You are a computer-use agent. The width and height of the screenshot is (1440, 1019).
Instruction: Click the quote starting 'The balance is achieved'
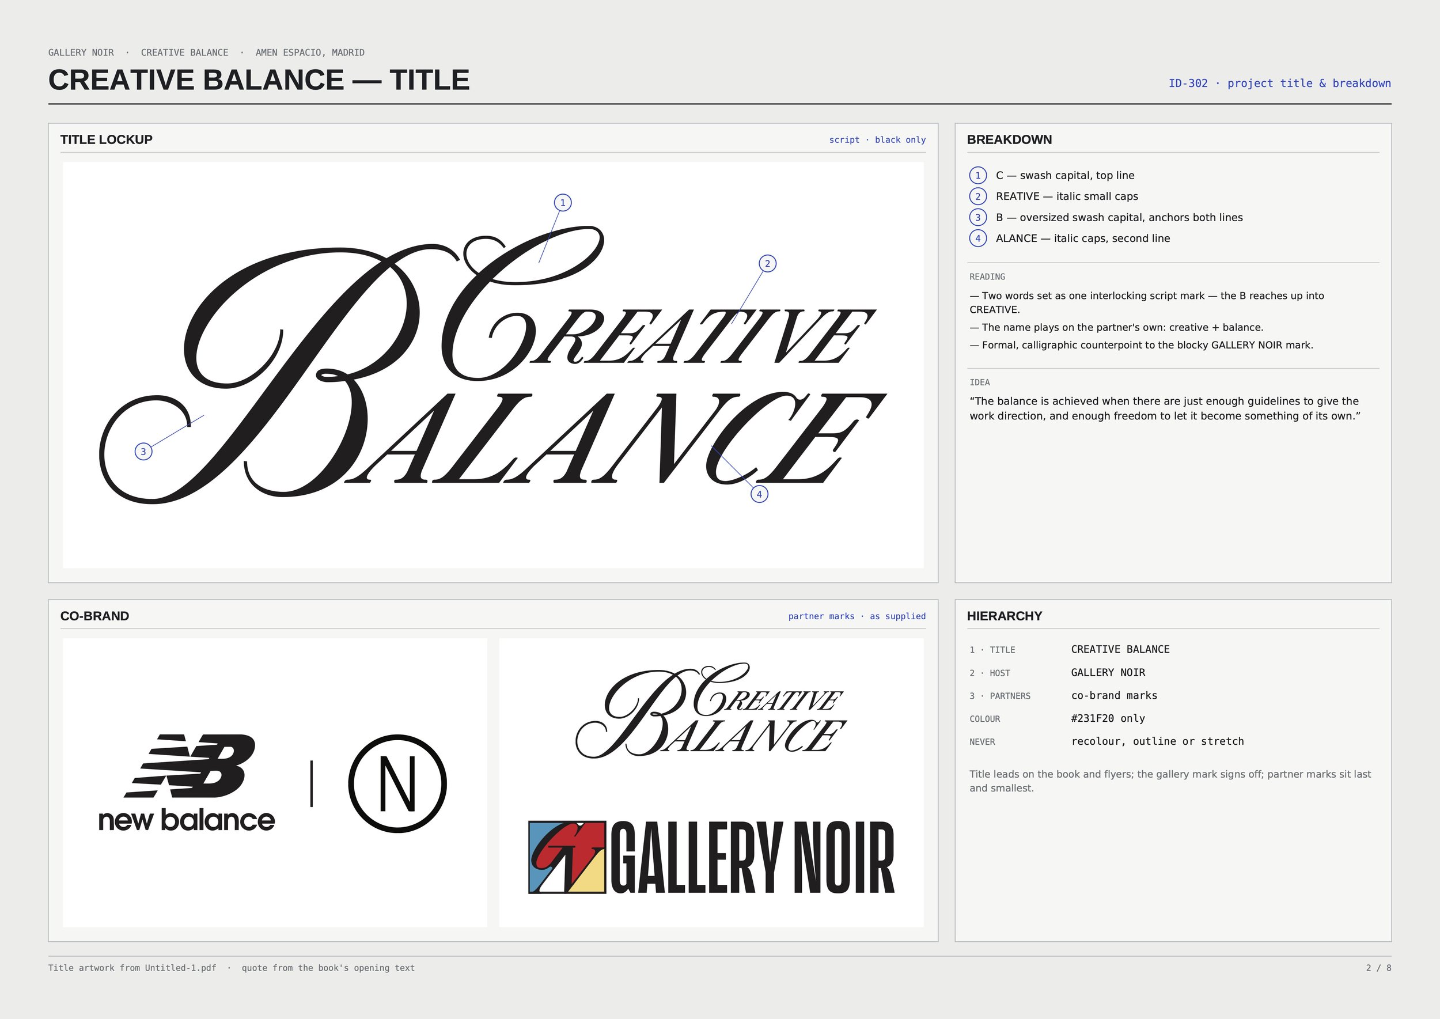pyautogui.click(x=1165, y=408)
